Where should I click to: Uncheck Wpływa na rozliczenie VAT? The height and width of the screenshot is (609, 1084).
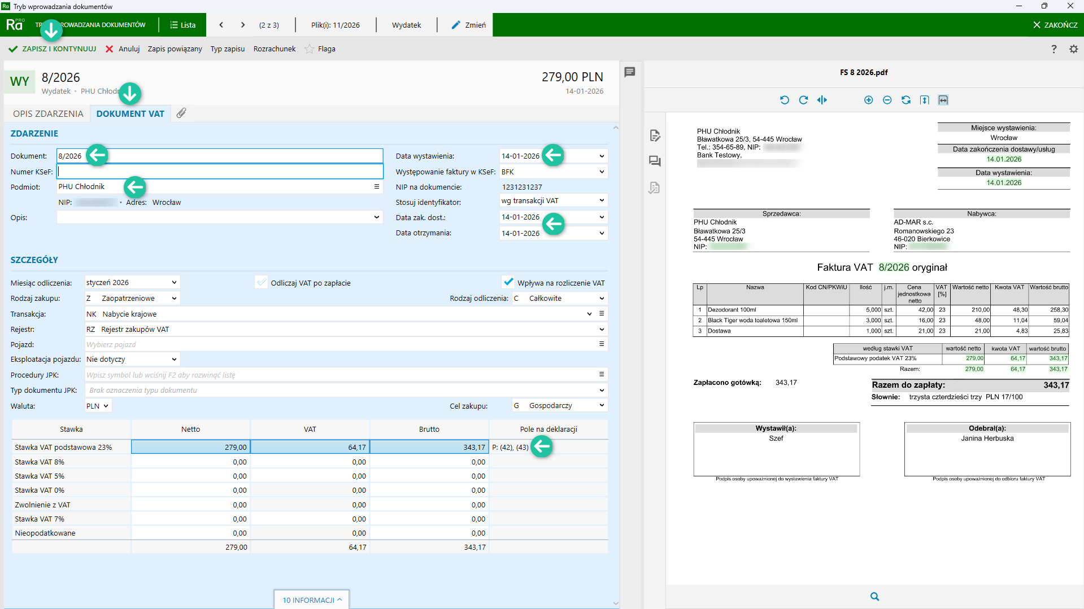508,282
